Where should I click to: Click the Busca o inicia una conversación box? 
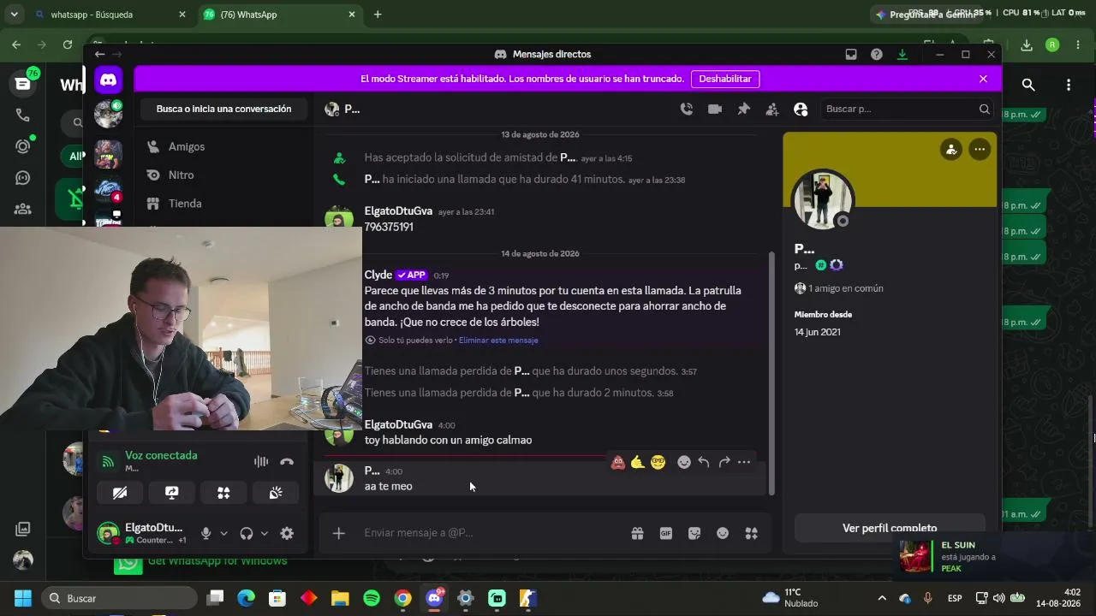pos(224,109)
